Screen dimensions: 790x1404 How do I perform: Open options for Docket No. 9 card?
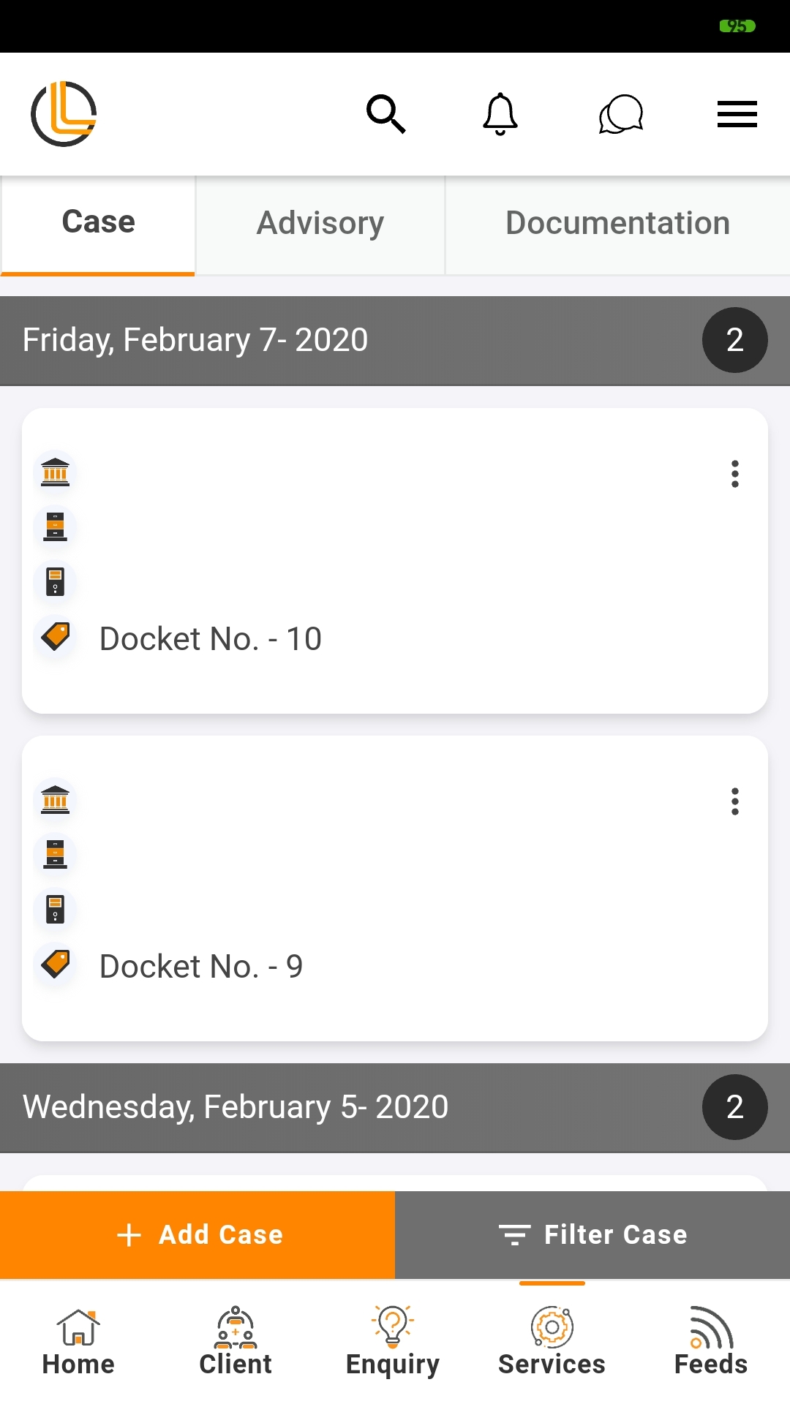coord(735,801)
